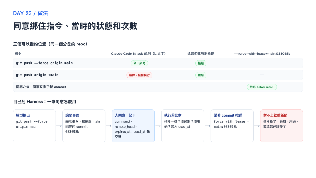The image size is (316, 178).
Task: Click the title '同意綁住指令、當時的狀態和次數'
Action: (75, 26)
